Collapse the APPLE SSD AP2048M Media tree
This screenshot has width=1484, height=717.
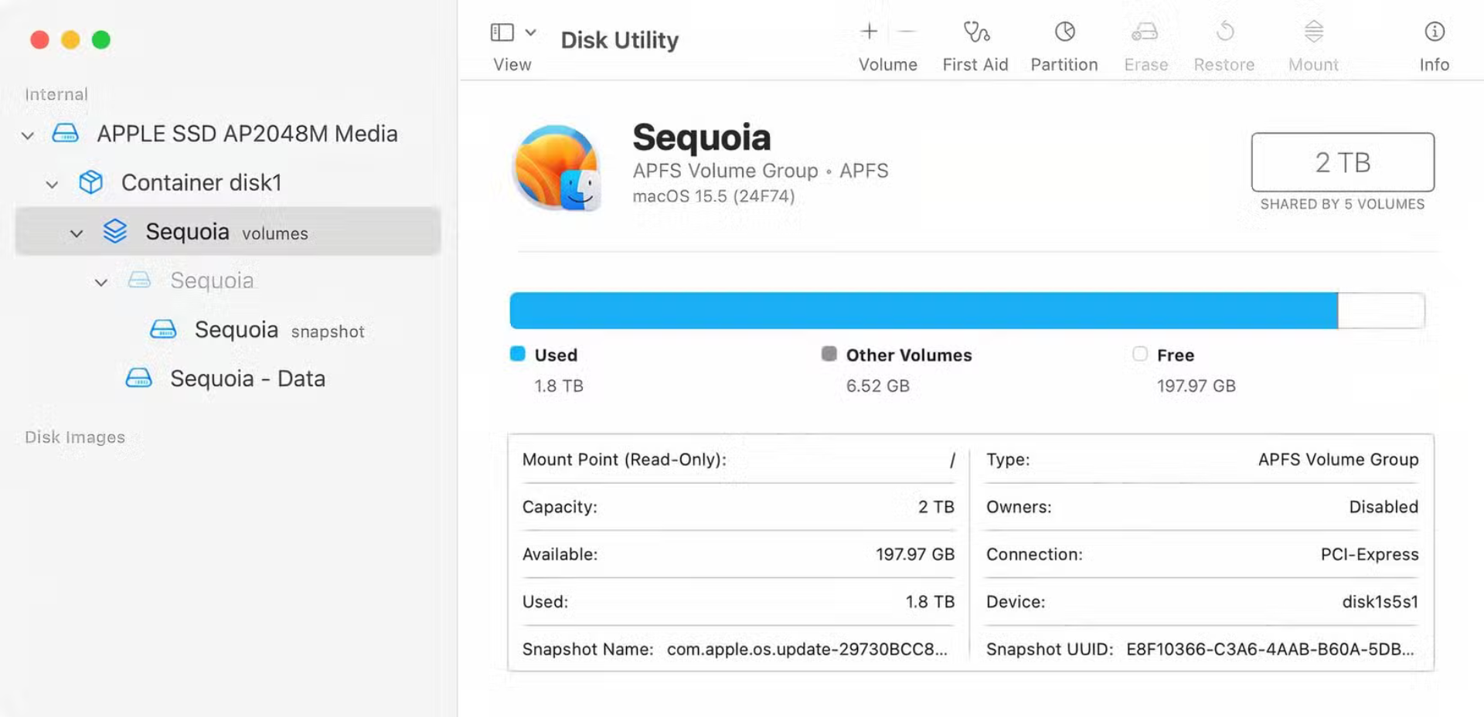(28, 136)
